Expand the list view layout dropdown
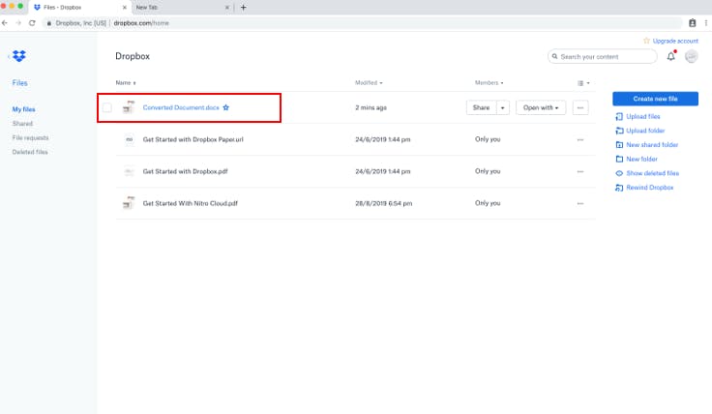 [x=582, y=83]
